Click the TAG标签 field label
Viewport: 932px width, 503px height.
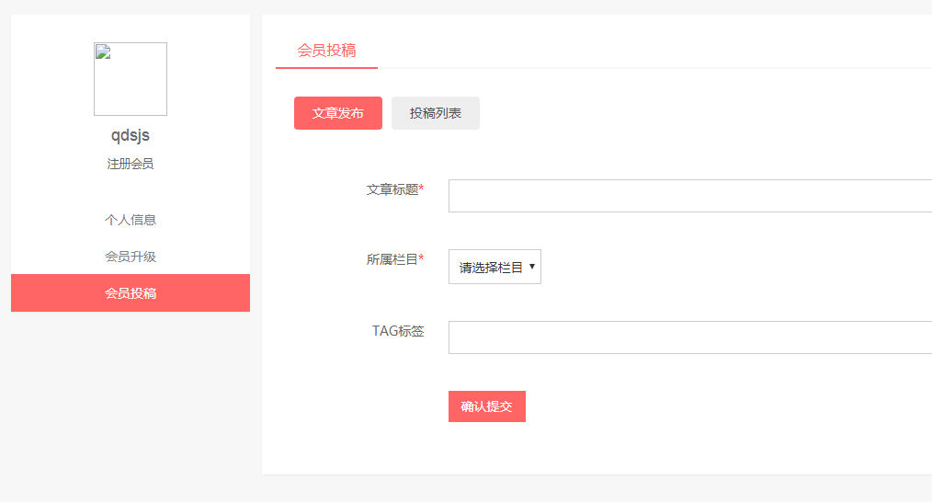coord(398,331)
